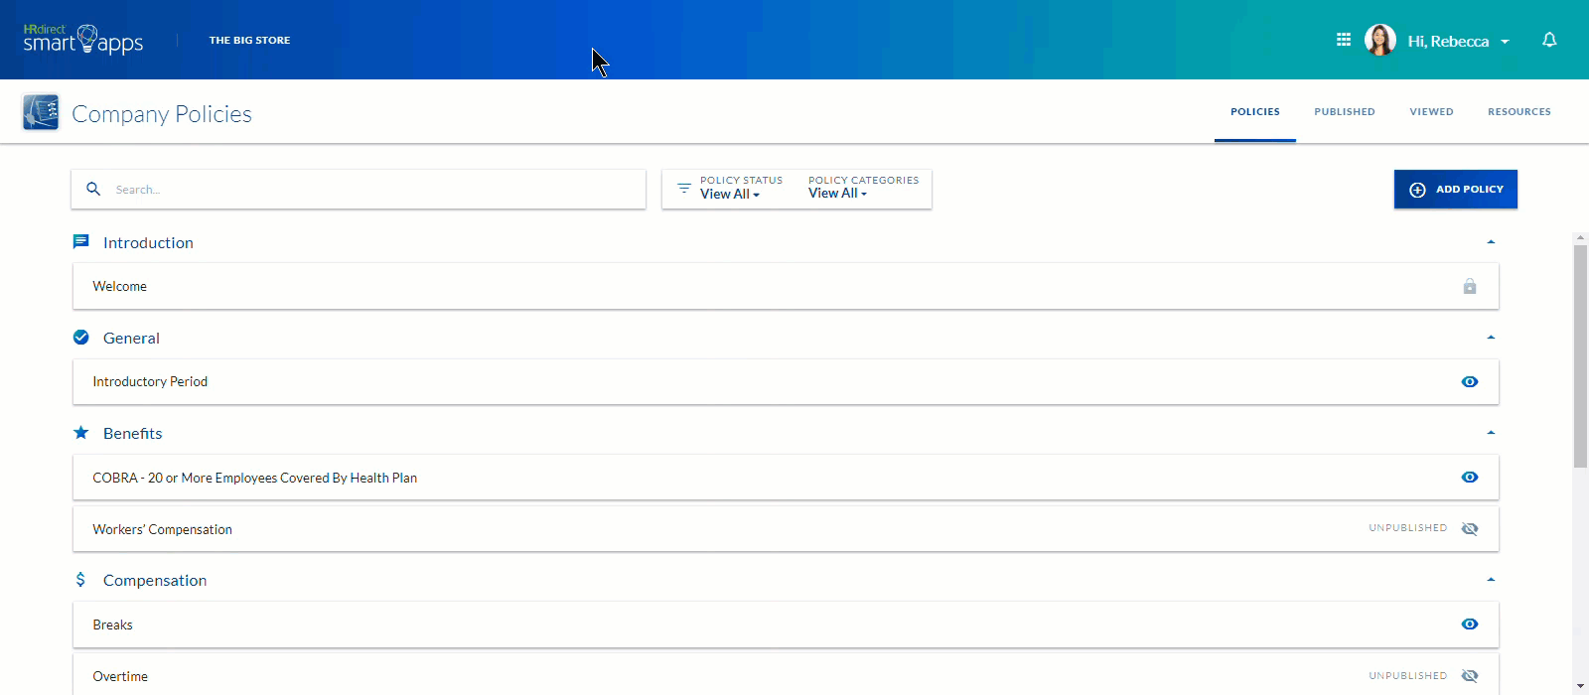Click the Company Policies app icon
The image size is (1589, 695).
click(x=41, y=112)
